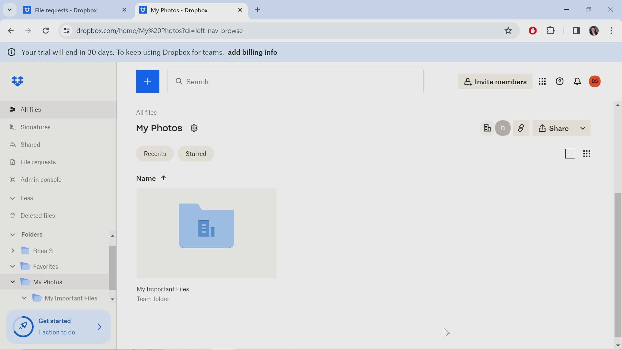
Task: Click the Share button dropdown arrow
Action: (583, 128)
